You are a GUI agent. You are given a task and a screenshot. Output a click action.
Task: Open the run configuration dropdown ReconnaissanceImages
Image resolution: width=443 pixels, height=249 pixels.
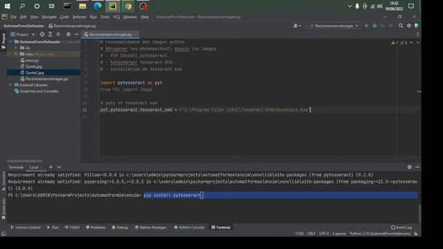pos(334,26)
